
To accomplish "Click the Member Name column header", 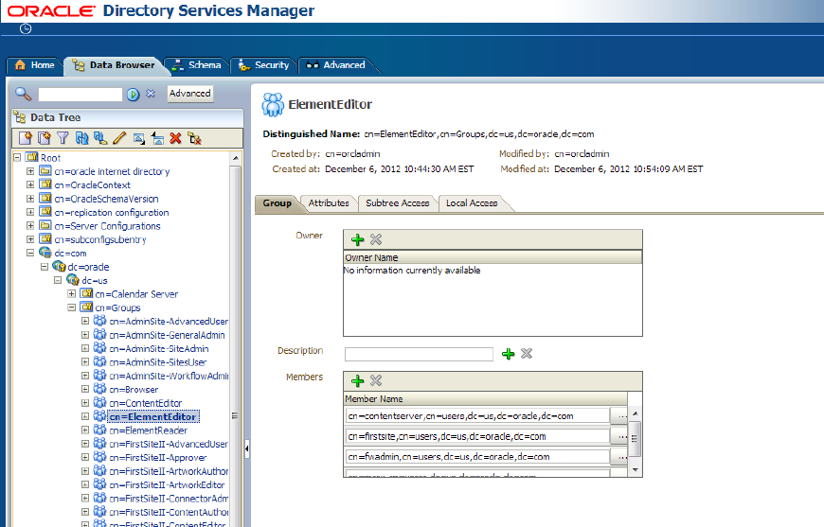I will pyautogui.click(x=486, y=399).
